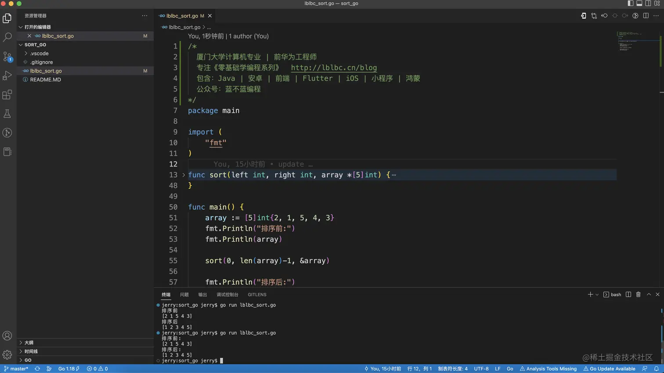
Task: Open the new terminal profile dropdown arrow
Action: (x=597, y=294)
